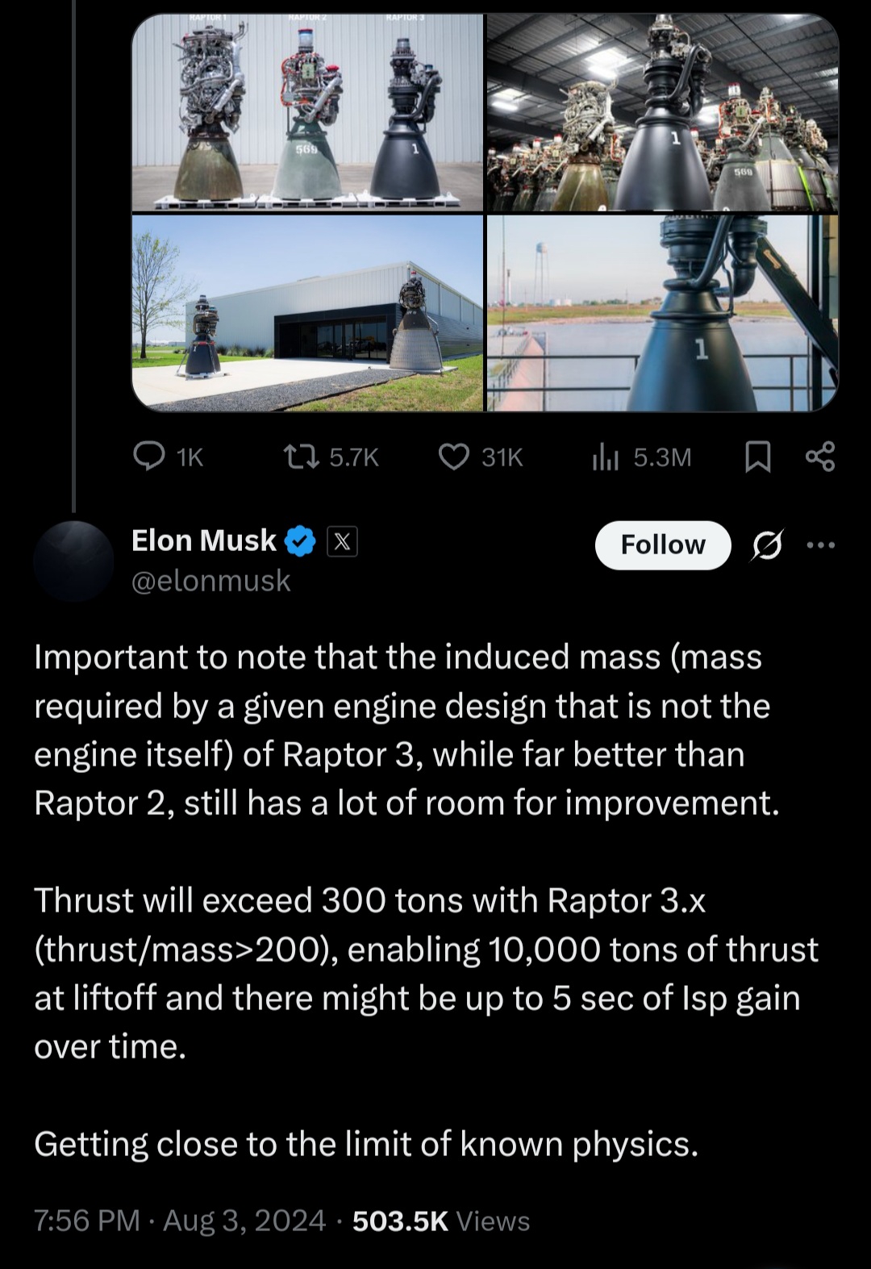Screen dimensions: 871x1269
Task: Open the dark profile avatar
Action: 73,561
